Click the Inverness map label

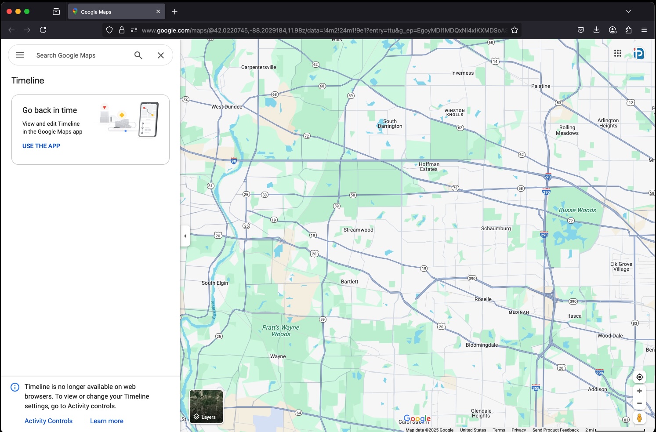(462, 73)
